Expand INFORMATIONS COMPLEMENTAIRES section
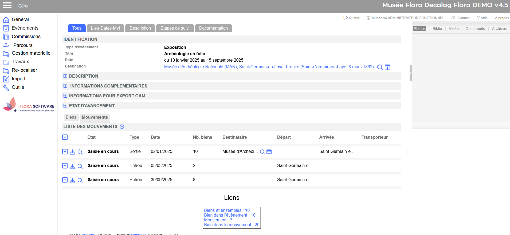The height and width of the screenshot is (235, 510). [x=65, y=86]
